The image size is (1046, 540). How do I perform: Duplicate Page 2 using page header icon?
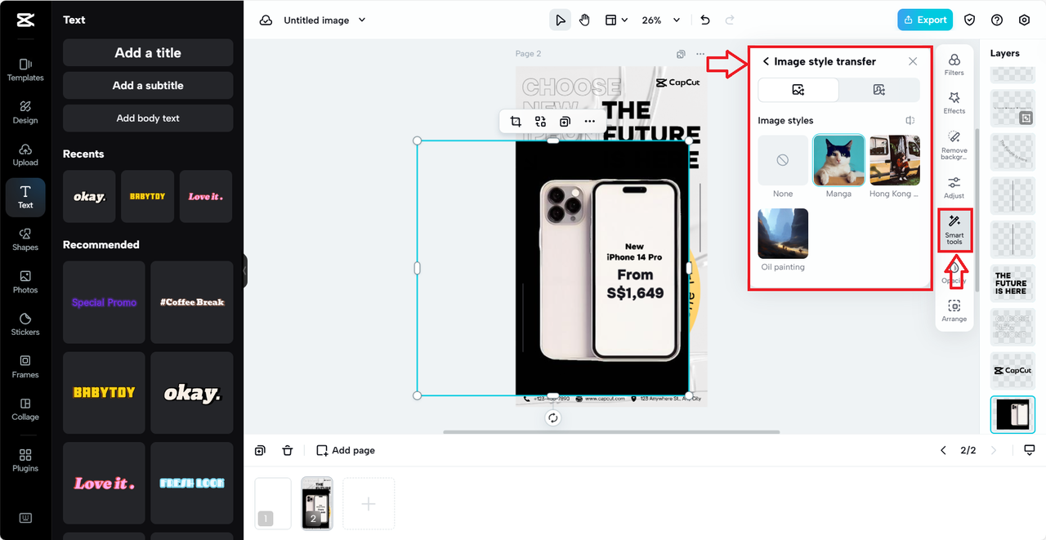tap(681, 54)
